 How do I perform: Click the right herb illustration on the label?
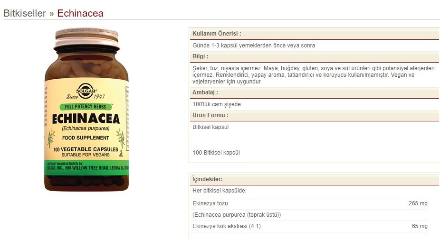tap(120, 138)
